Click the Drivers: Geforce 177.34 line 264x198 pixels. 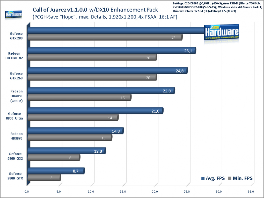click(204, 11)
